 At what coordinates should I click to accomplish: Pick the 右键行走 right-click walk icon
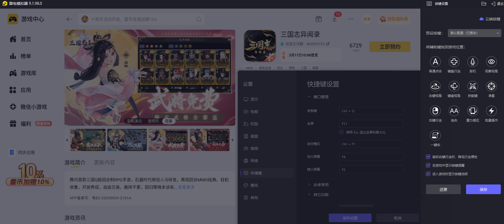coord(435,111)
